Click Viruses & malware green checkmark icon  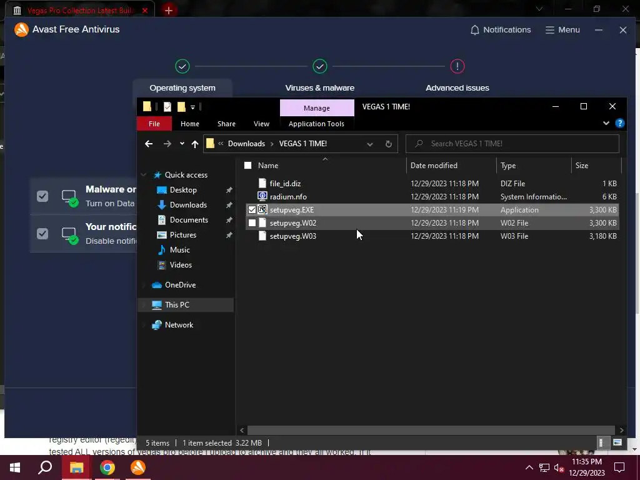point(319,66)
